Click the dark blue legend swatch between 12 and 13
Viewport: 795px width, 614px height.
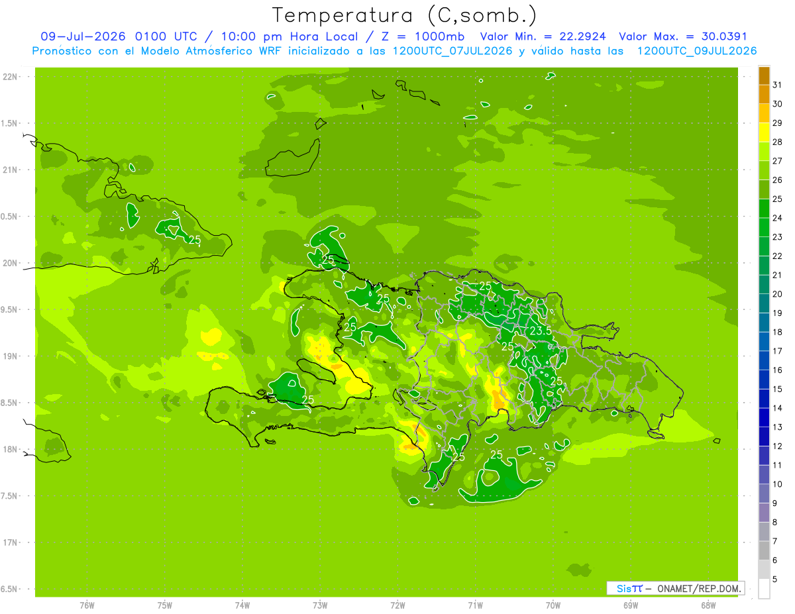click(764, 436)
